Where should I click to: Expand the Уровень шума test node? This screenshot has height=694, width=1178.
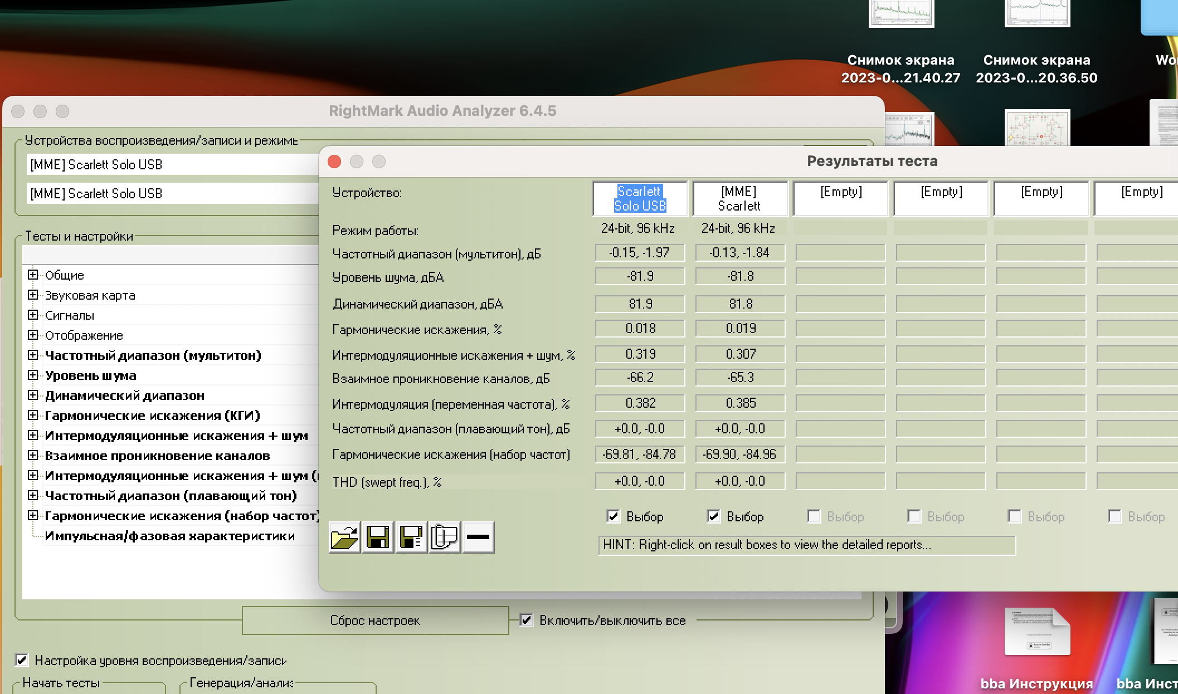(x=33, y=375)
